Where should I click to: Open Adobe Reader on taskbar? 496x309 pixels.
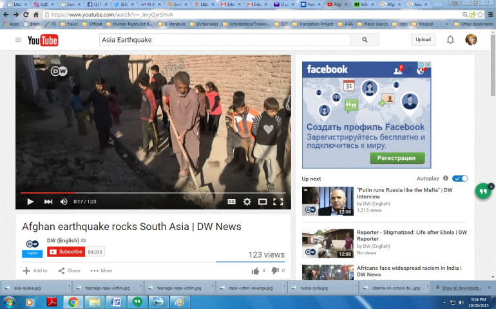coord(52,303)
